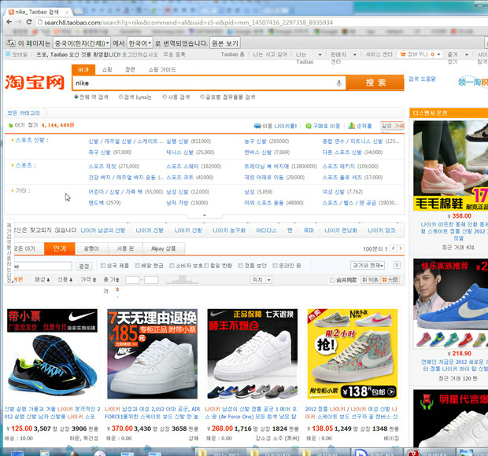Select the 아가 search tab

(x=83, y=70)
